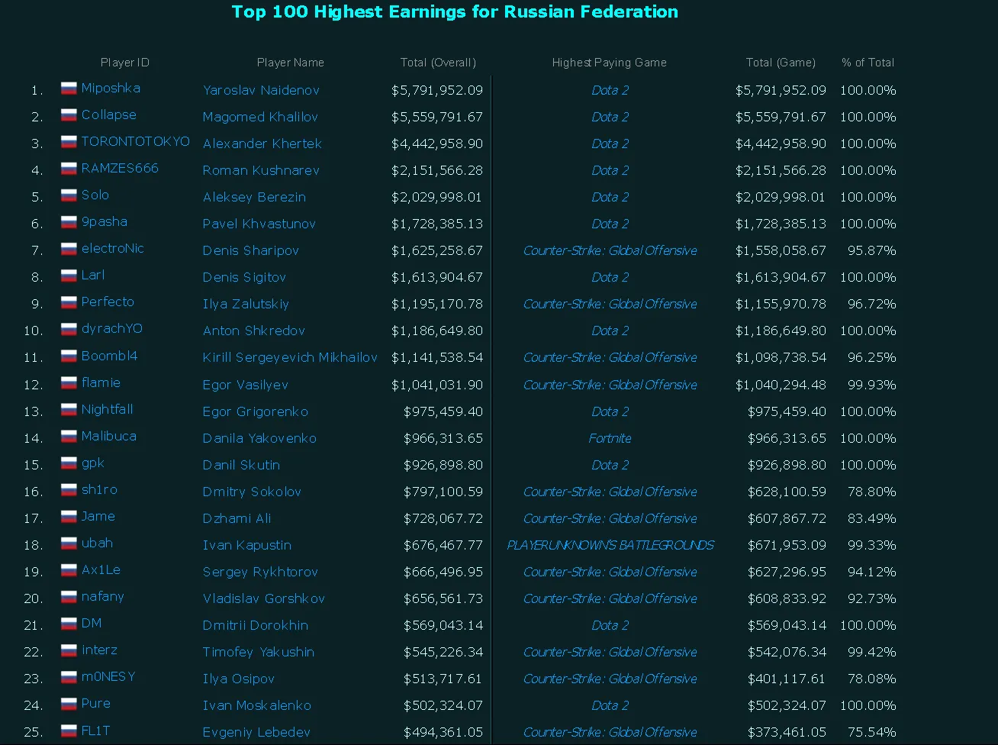Click the overall total $1,625,258.67
This screenshot has height=745, width=998.
tap(437, 251)
